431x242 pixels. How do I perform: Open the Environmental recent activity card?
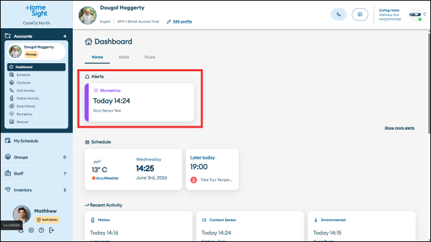tap(362, 227)
